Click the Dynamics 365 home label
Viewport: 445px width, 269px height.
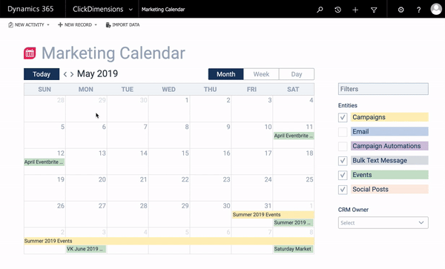tap(30, 9)
